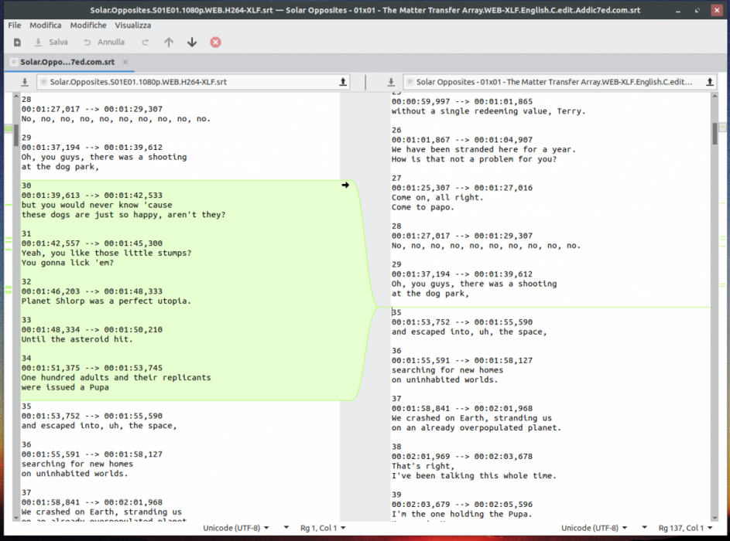This screenshot has height=541, width=730.
Task: Click the new comparison icon in toolbar
Action: coord(17,43)
